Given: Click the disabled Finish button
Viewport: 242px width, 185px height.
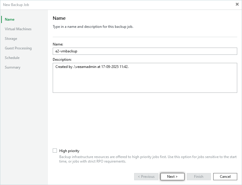Looking at the screenshot, I should coord(199,177).
